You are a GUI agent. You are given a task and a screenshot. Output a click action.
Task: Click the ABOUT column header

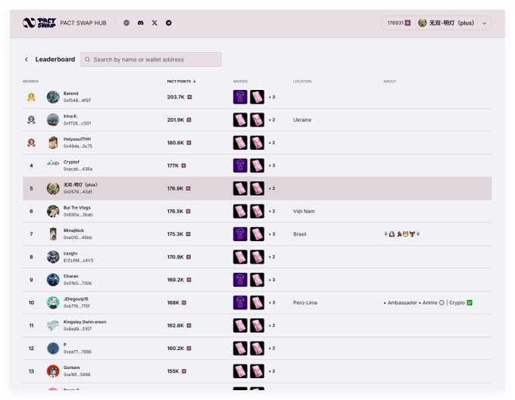[x=389, y=82]
